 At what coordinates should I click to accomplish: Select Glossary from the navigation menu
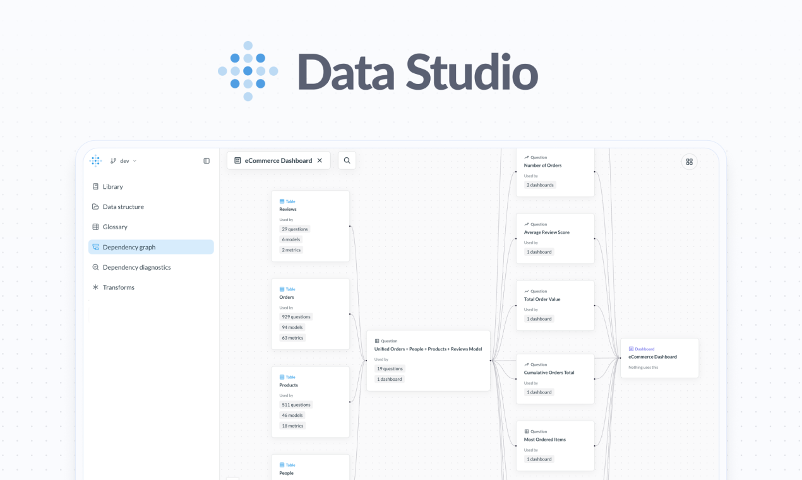[x=114, y=227]
